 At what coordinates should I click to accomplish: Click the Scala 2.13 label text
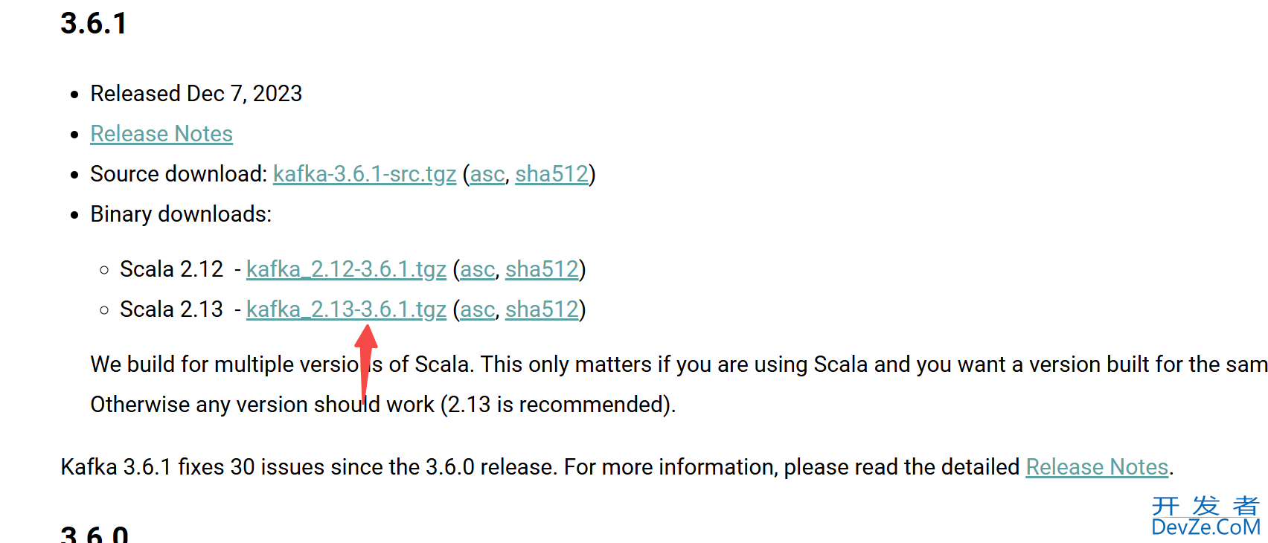(x=171, y=309)
